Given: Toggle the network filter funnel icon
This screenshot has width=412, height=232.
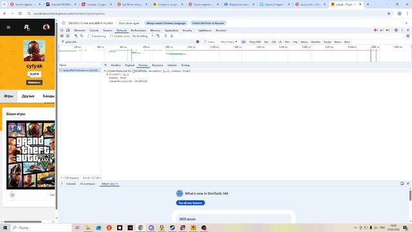Looking at the screenshot, I should click(76, 36).
